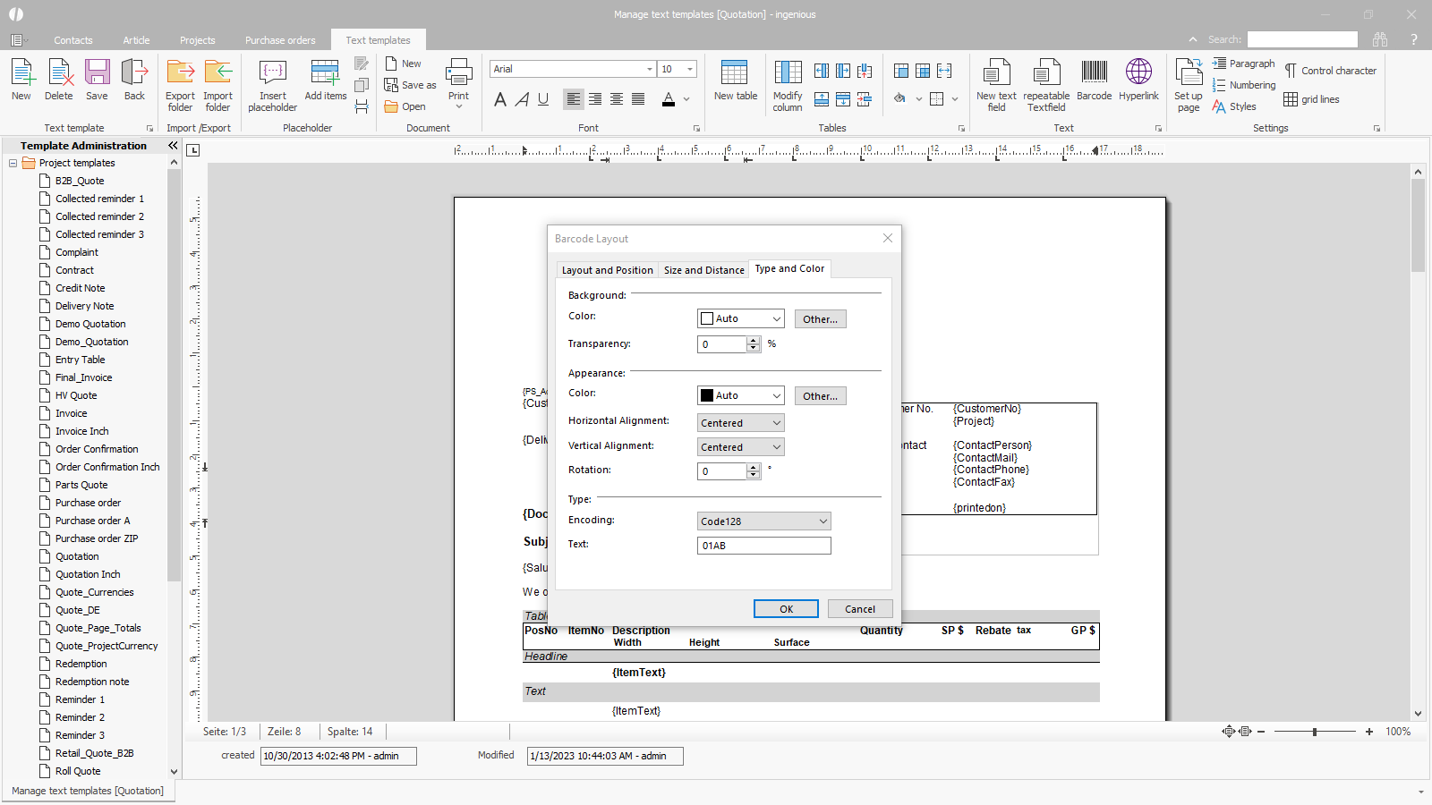Toggle Control character display
This screenshot has height=805, width=1432.
coord(1330,71)
